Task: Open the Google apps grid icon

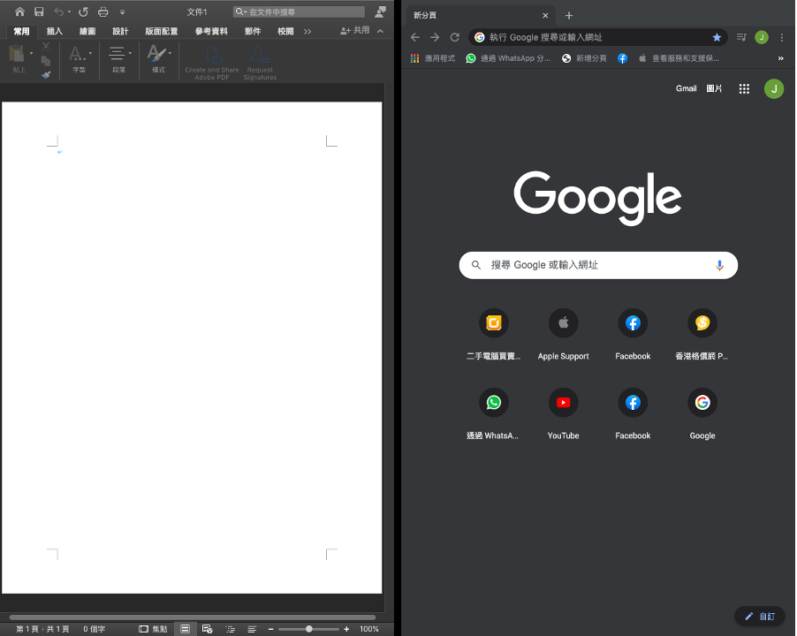Action: click(744, 89)
